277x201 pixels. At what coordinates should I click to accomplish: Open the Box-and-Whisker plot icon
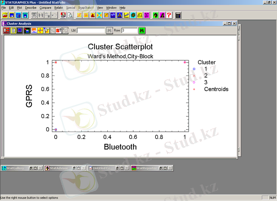pos(86,15)
